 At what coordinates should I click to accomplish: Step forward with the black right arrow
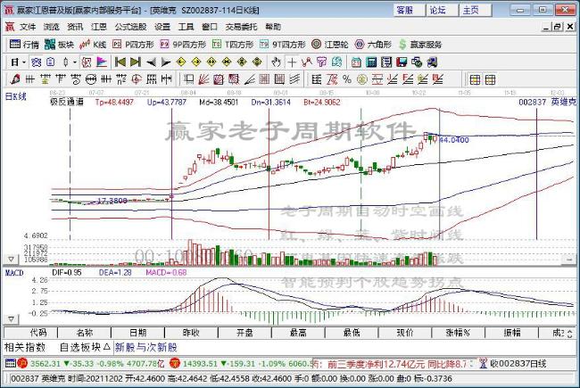166,62
